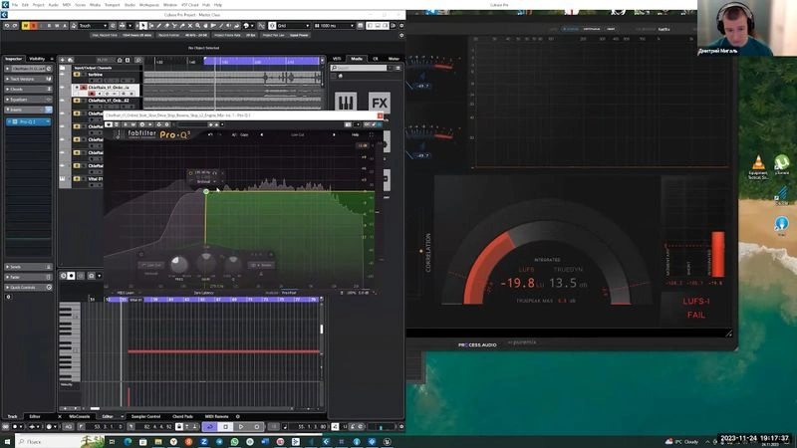Open the Pro-Q 3 Help menu
Screen dimensions: 797x448
click(356, 134)
